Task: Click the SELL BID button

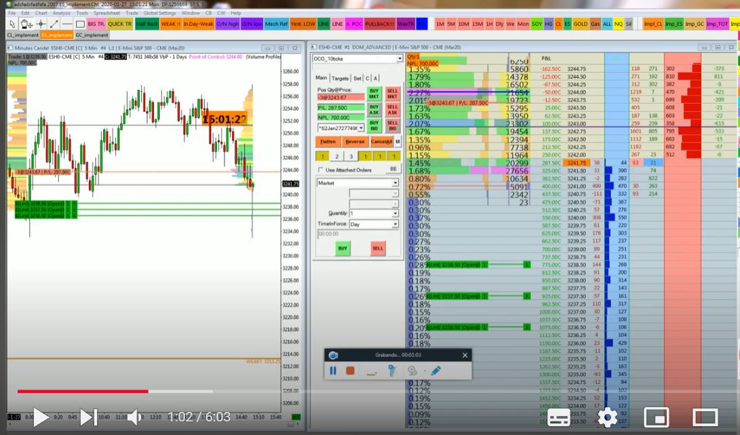Action: 393,126
